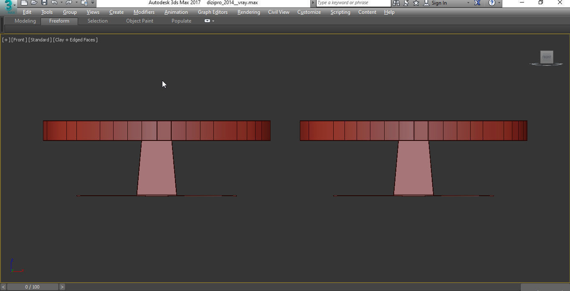570x291 pixels.
Task: Switch to the Populate ribbon tab
Action: pyautogui.click(x=181, y=21)
